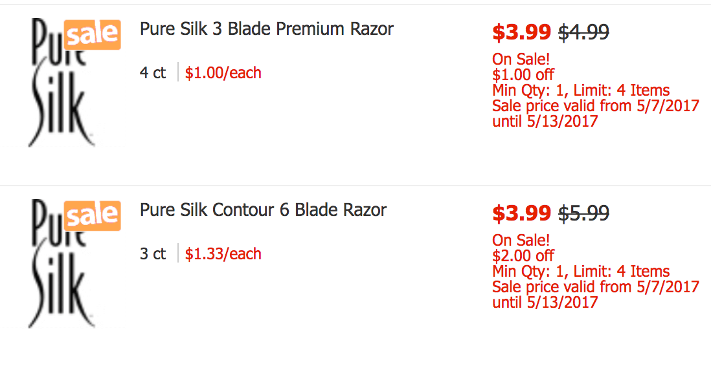711x366 pixels.
Task: Click the $1.00 off savings text
Action: [523, 74]
